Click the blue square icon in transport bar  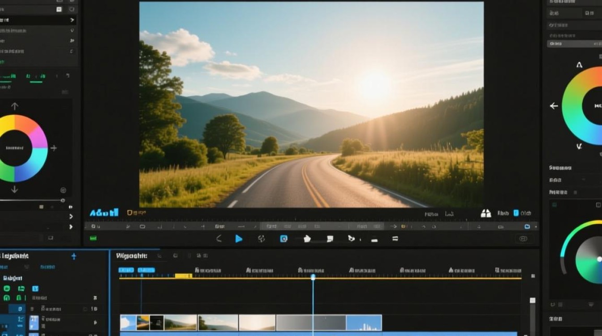click(284, 239)
